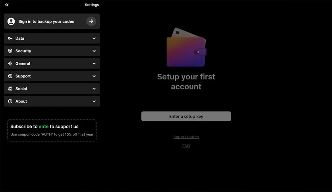Expand the General section chevron
Image resolution: width=332 pixels, height=192 pixels.
(x=94, y=63)
